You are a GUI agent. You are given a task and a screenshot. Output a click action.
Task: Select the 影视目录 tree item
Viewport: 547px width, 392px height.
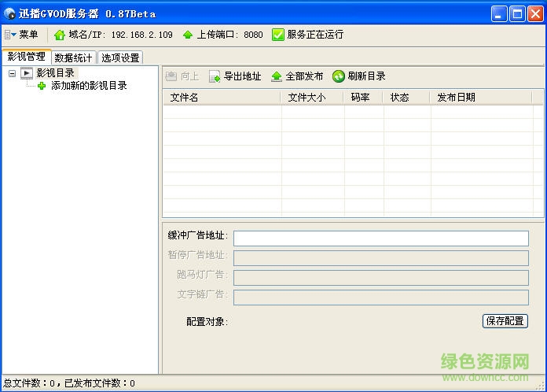click(55, 73)
